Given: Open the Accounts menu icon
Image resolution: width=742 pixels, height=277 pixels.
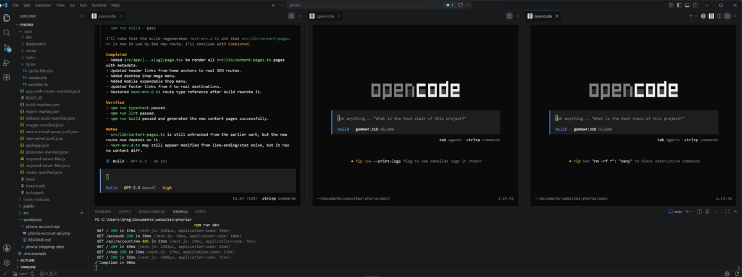Looking at the screenshot, I should [x=7, y=248].
